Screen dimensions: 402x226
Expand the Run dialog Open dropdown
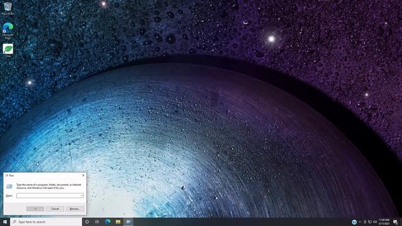coord(82,196)
